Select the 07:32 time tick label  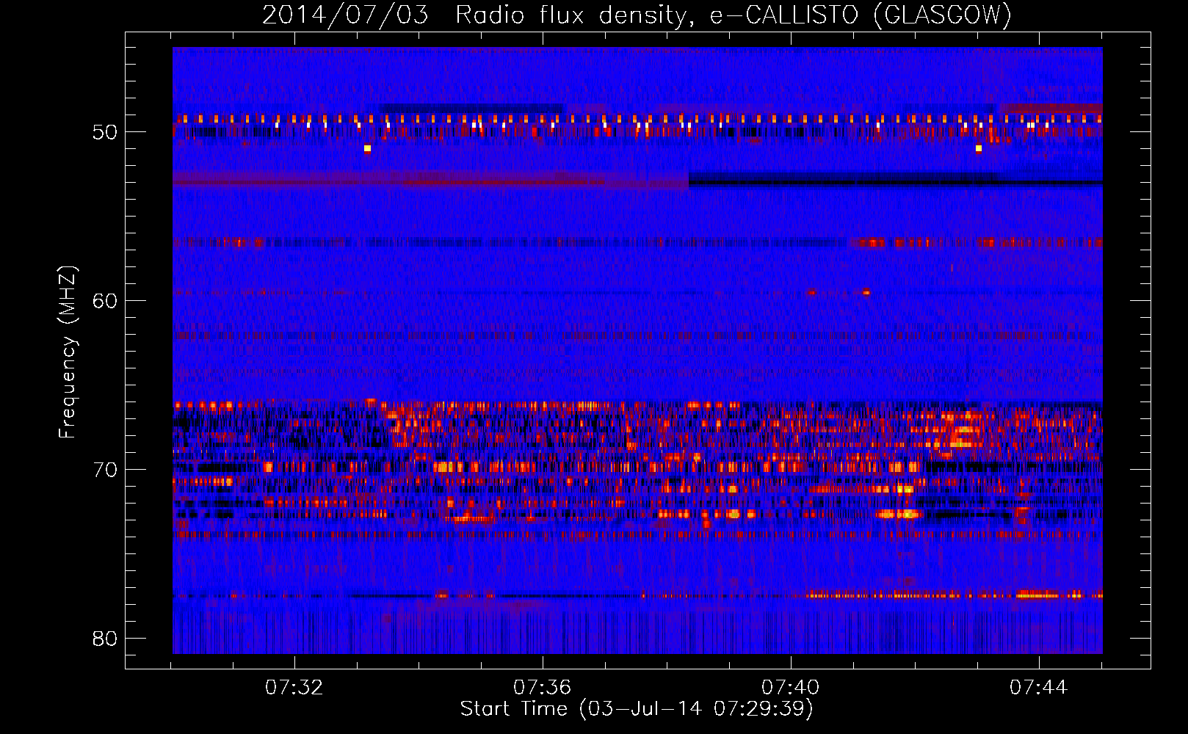click(294, 688)
